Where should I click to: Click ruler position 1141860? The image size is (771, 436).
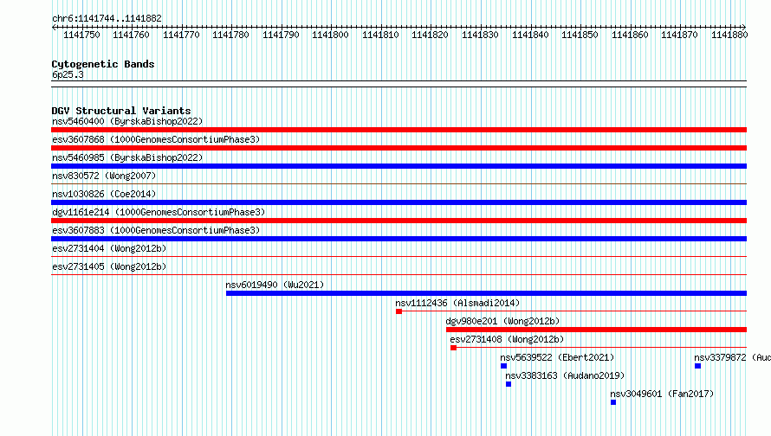[x=630, y=35]
